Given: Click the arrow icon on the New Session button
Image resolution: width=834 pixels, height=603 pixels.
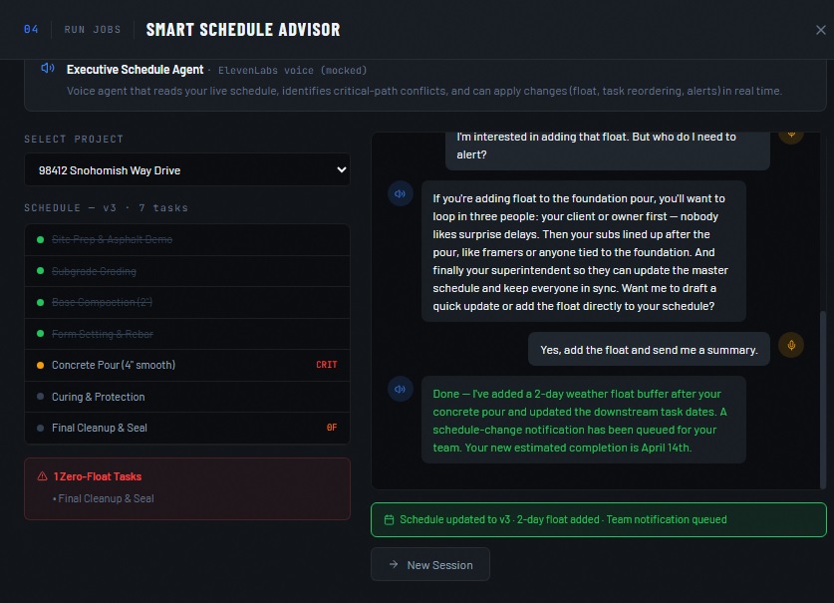Looking at the screenshot, I should click(394, 564).
